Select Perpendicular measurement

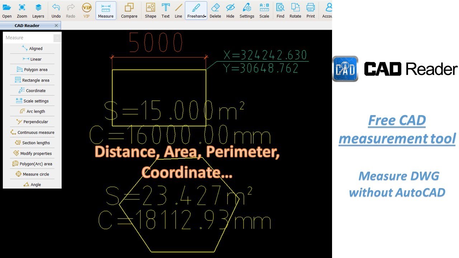(32, 122)
